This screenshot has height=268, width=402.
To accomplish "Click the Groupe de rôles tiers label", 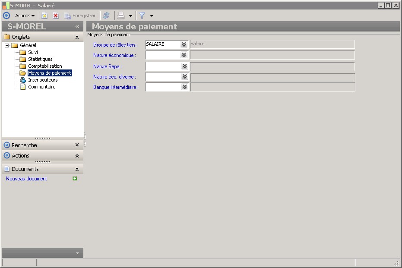I will coord(115,45).
